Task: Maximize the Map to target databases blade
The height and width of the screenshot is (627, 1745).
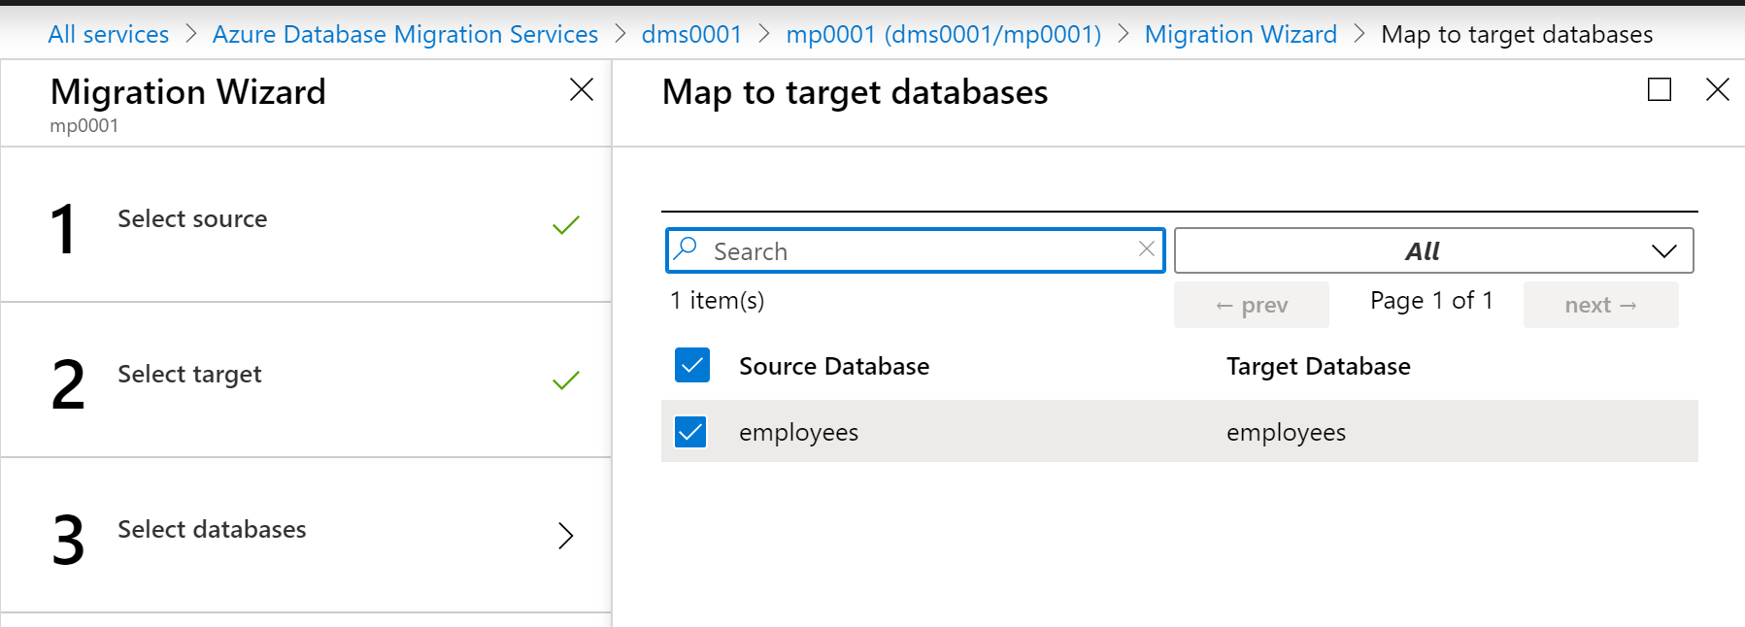Action: [x=1660, y=90]
